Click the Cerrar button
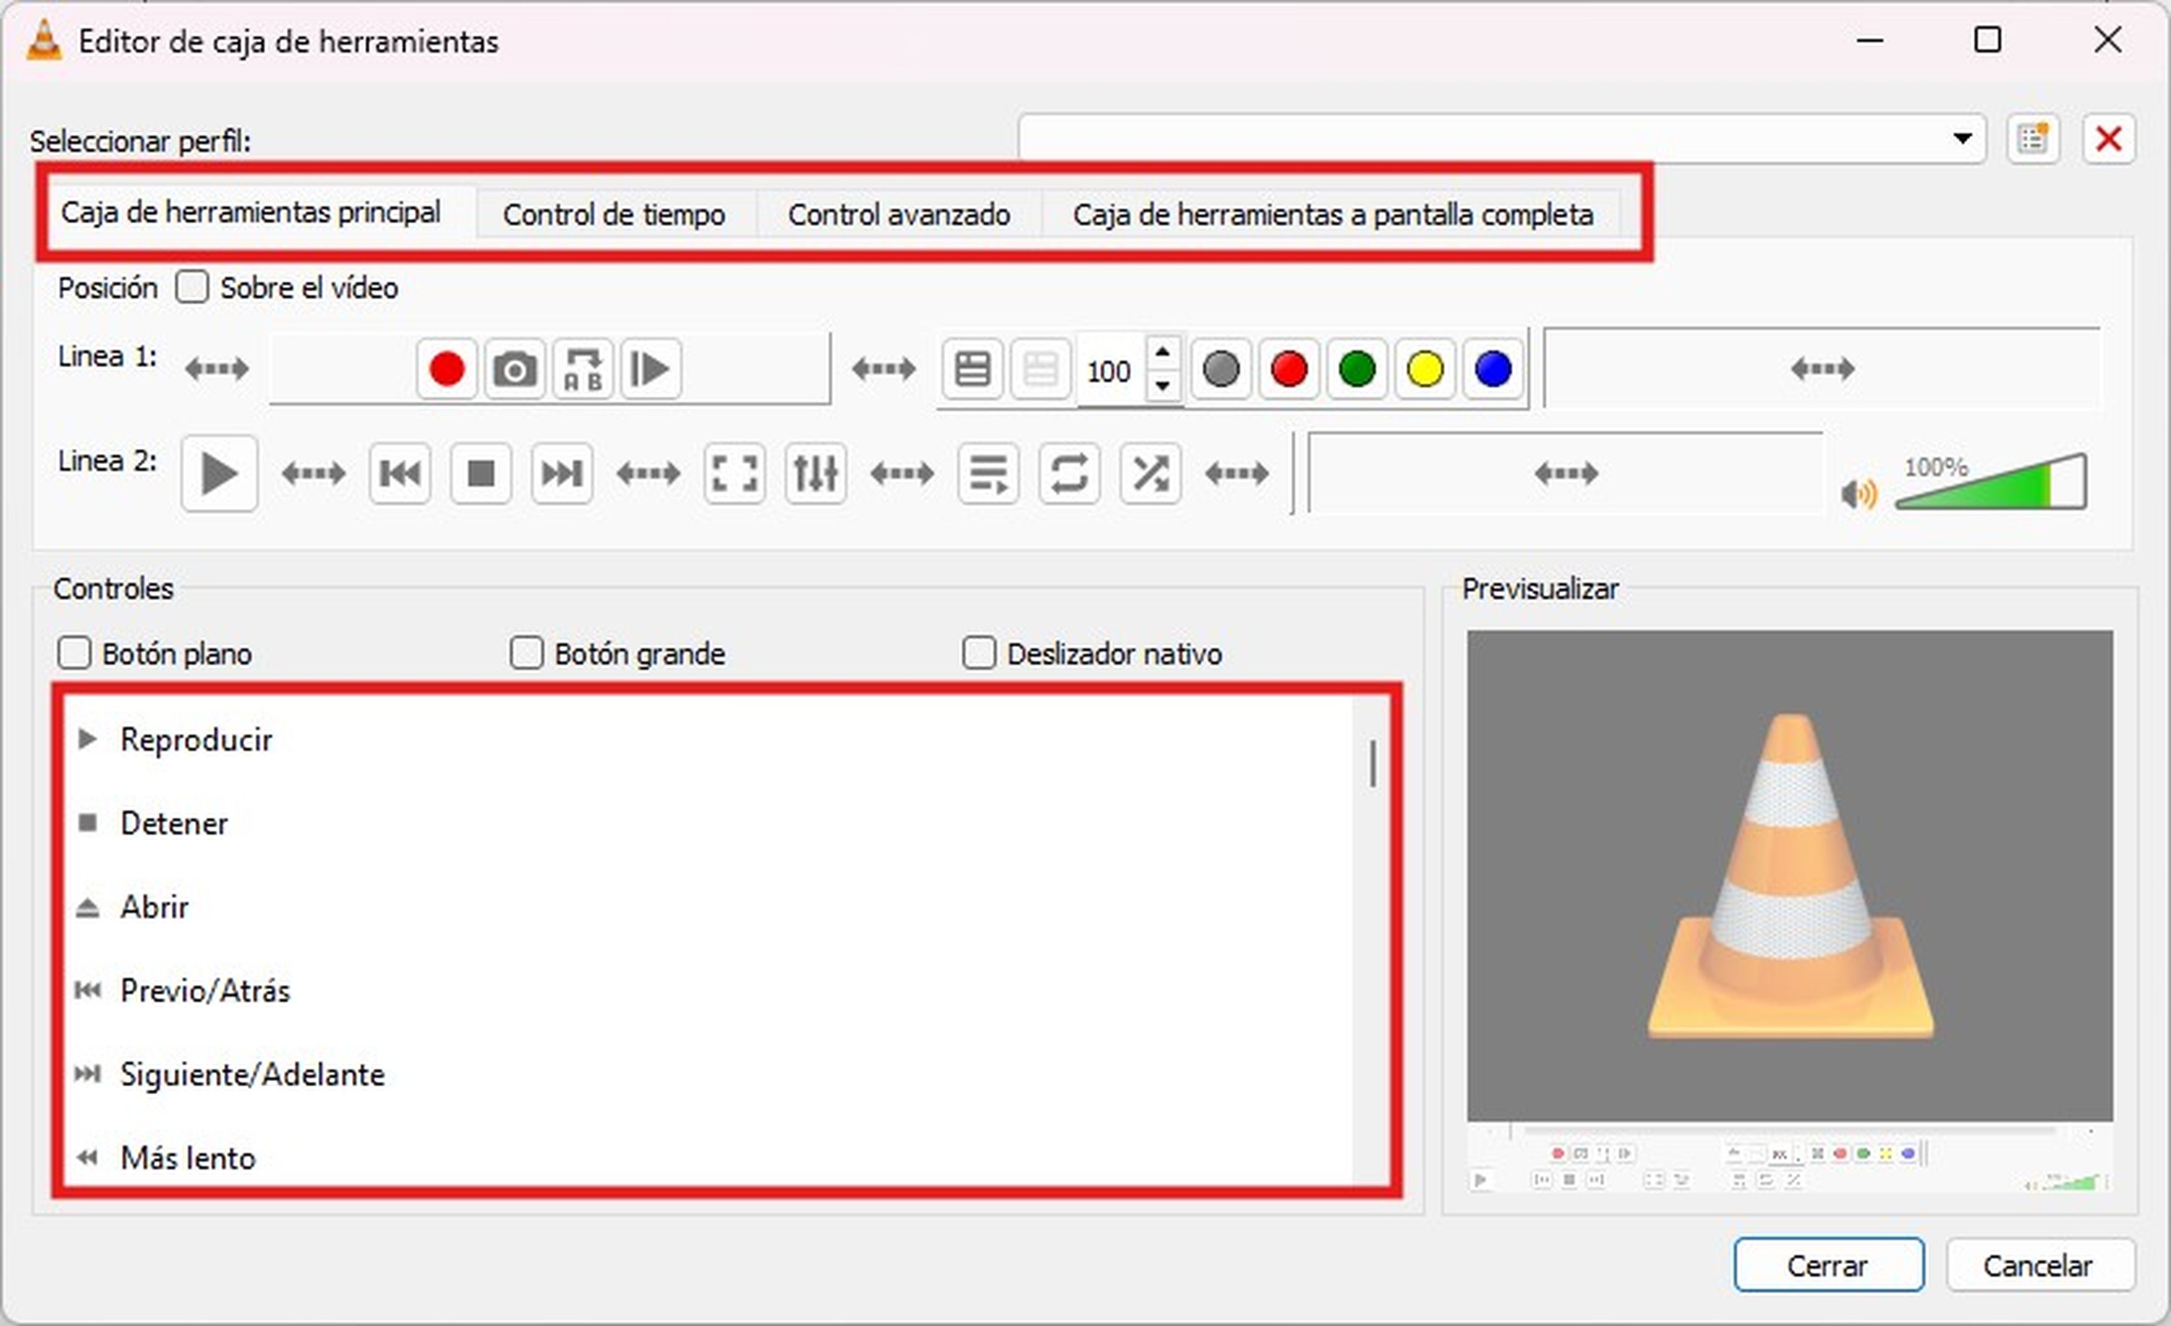Viewport: 2171px width, 1326px height. 1829,1265
